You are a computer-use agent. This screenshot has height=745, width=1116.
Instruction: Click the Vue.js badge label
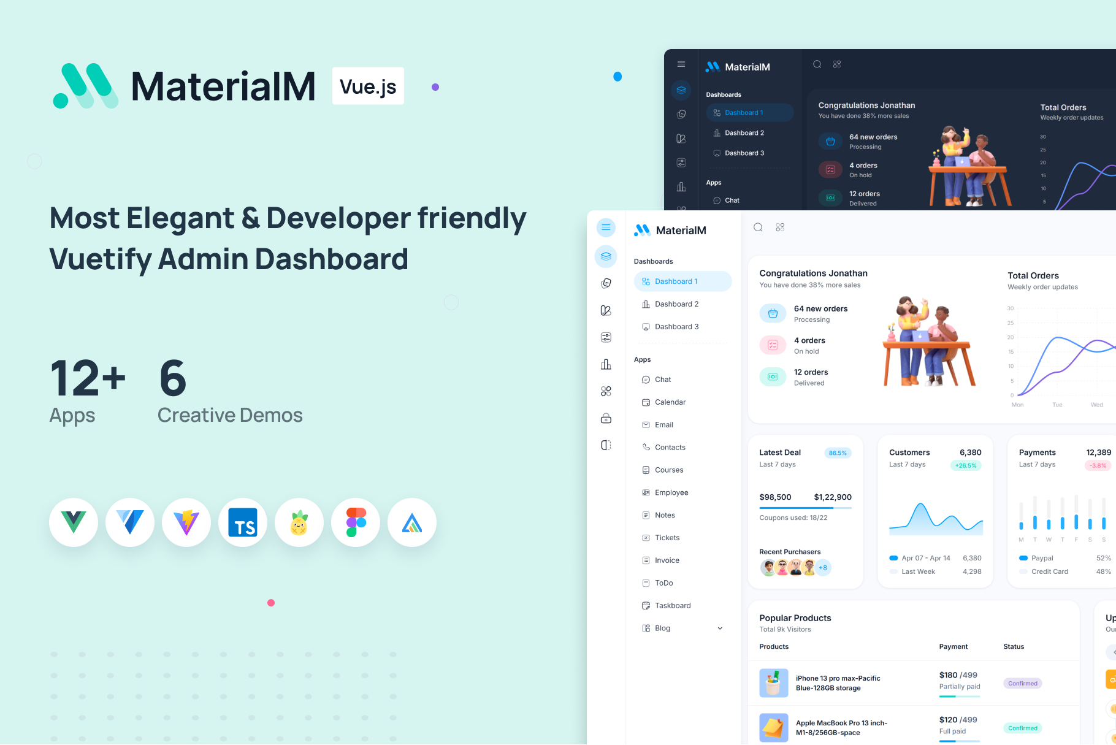point(368,86)
